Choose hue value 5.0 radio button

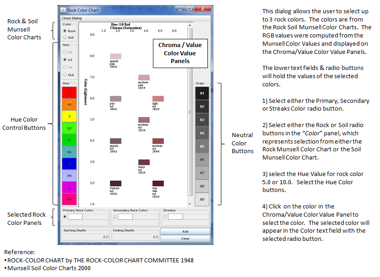[x=65, y=59]
